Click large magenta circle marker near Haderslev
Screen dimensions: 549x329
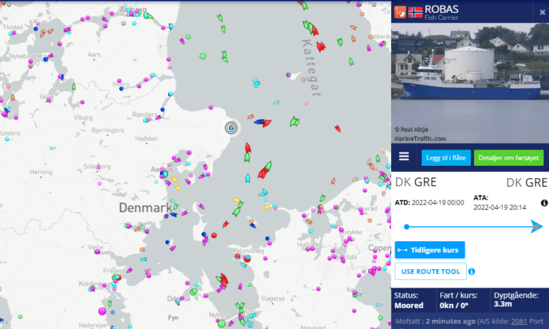click(102, 311)
